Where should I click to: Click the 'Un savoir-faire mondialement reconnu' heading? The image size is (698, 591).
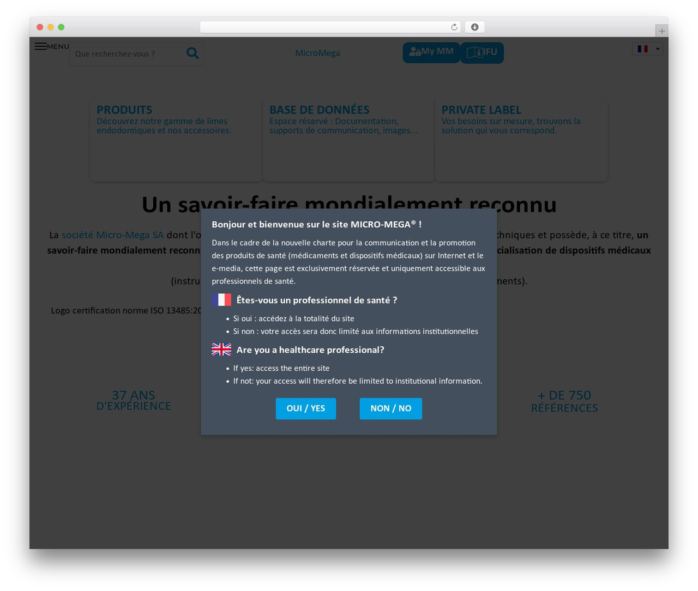coord(349,205)
